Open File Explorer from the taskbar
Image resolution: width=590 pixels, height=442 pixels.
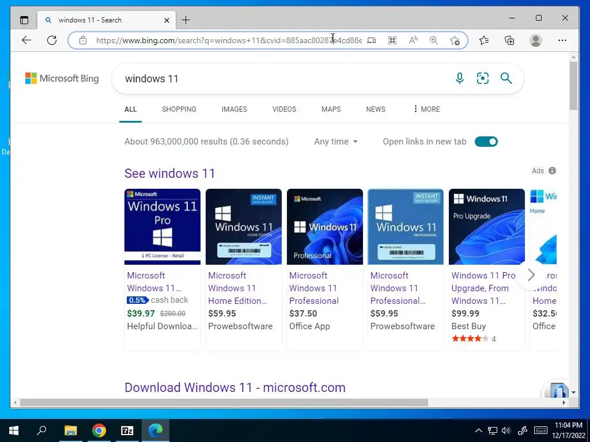coord(70,430)
